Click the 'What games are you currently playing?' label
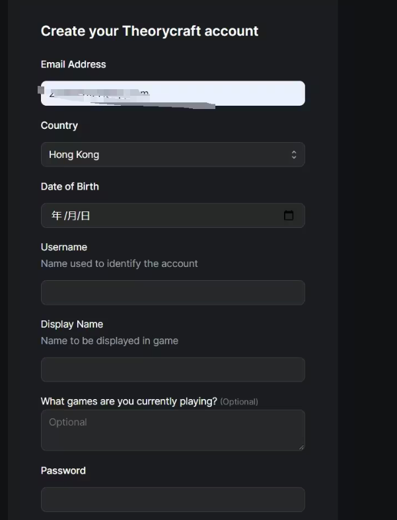397x520 pixels. pyautogui.click(x=129, y=401)
